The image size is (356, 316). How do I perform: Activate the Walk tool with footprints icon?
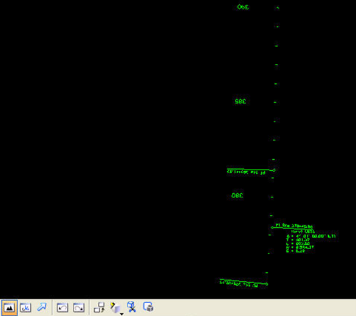click(26, 307)
